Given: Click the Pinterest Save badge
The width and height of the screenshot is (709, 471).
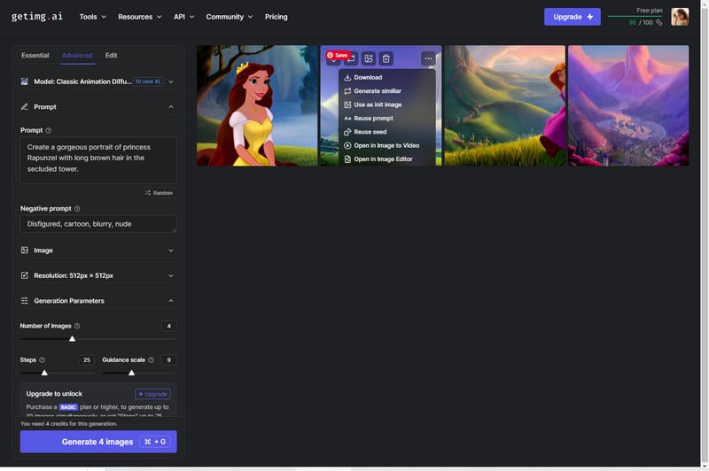Looking at the screenshot, I should coord(338,55).
